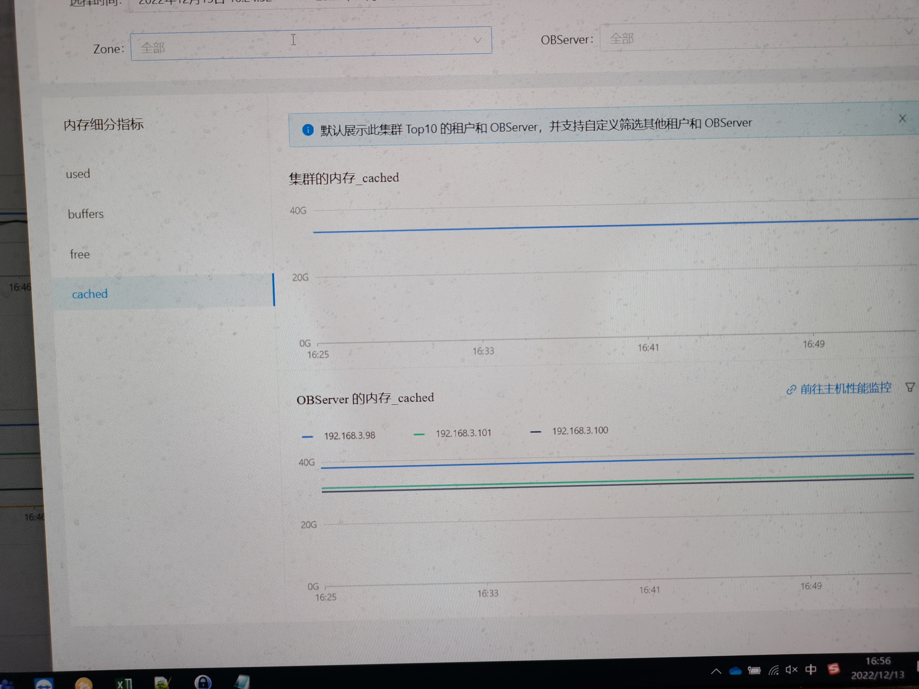Viewport: 919px width, 689px height.
Task: Click the battery tray icon
Action: coord(754,671)
